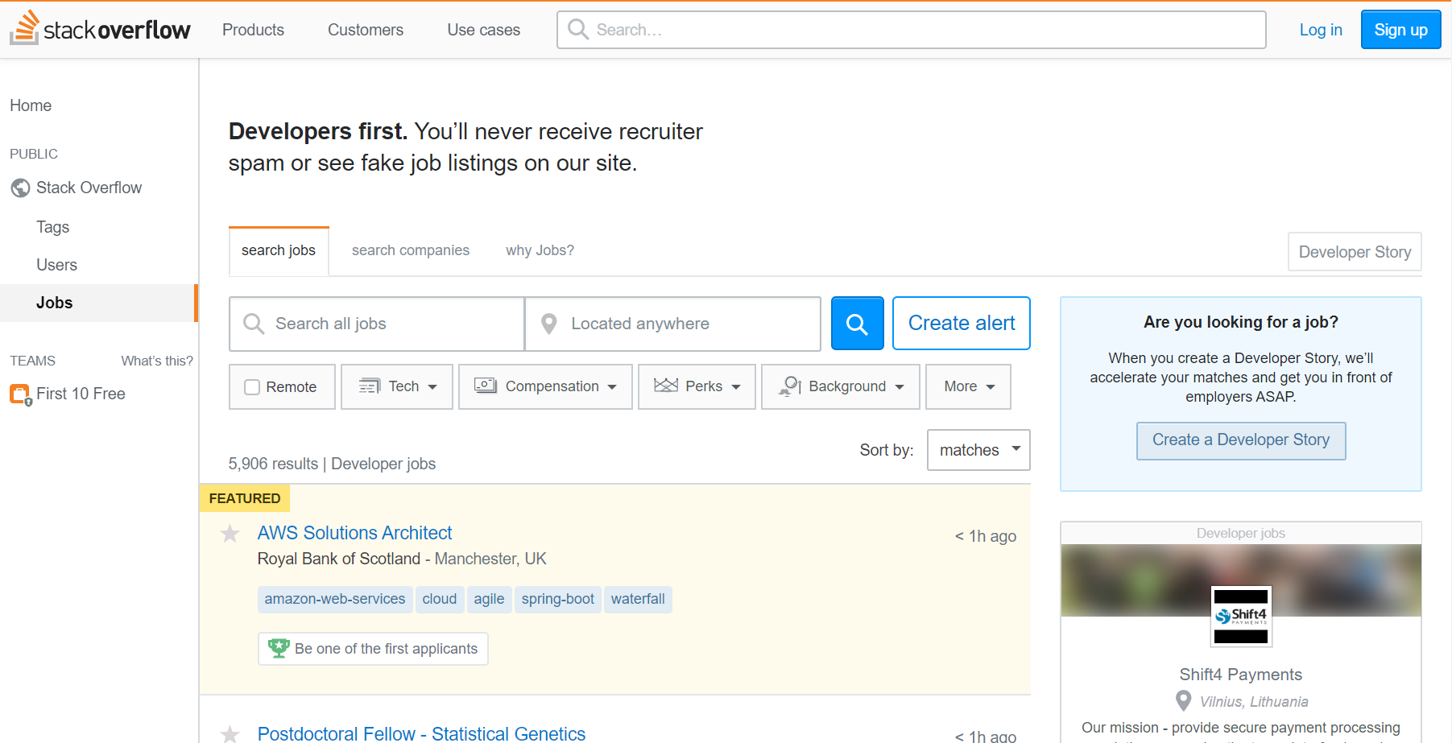Open the Compensation filter dropdown
The image size is (1452, 743).
[x=544, y=386]
